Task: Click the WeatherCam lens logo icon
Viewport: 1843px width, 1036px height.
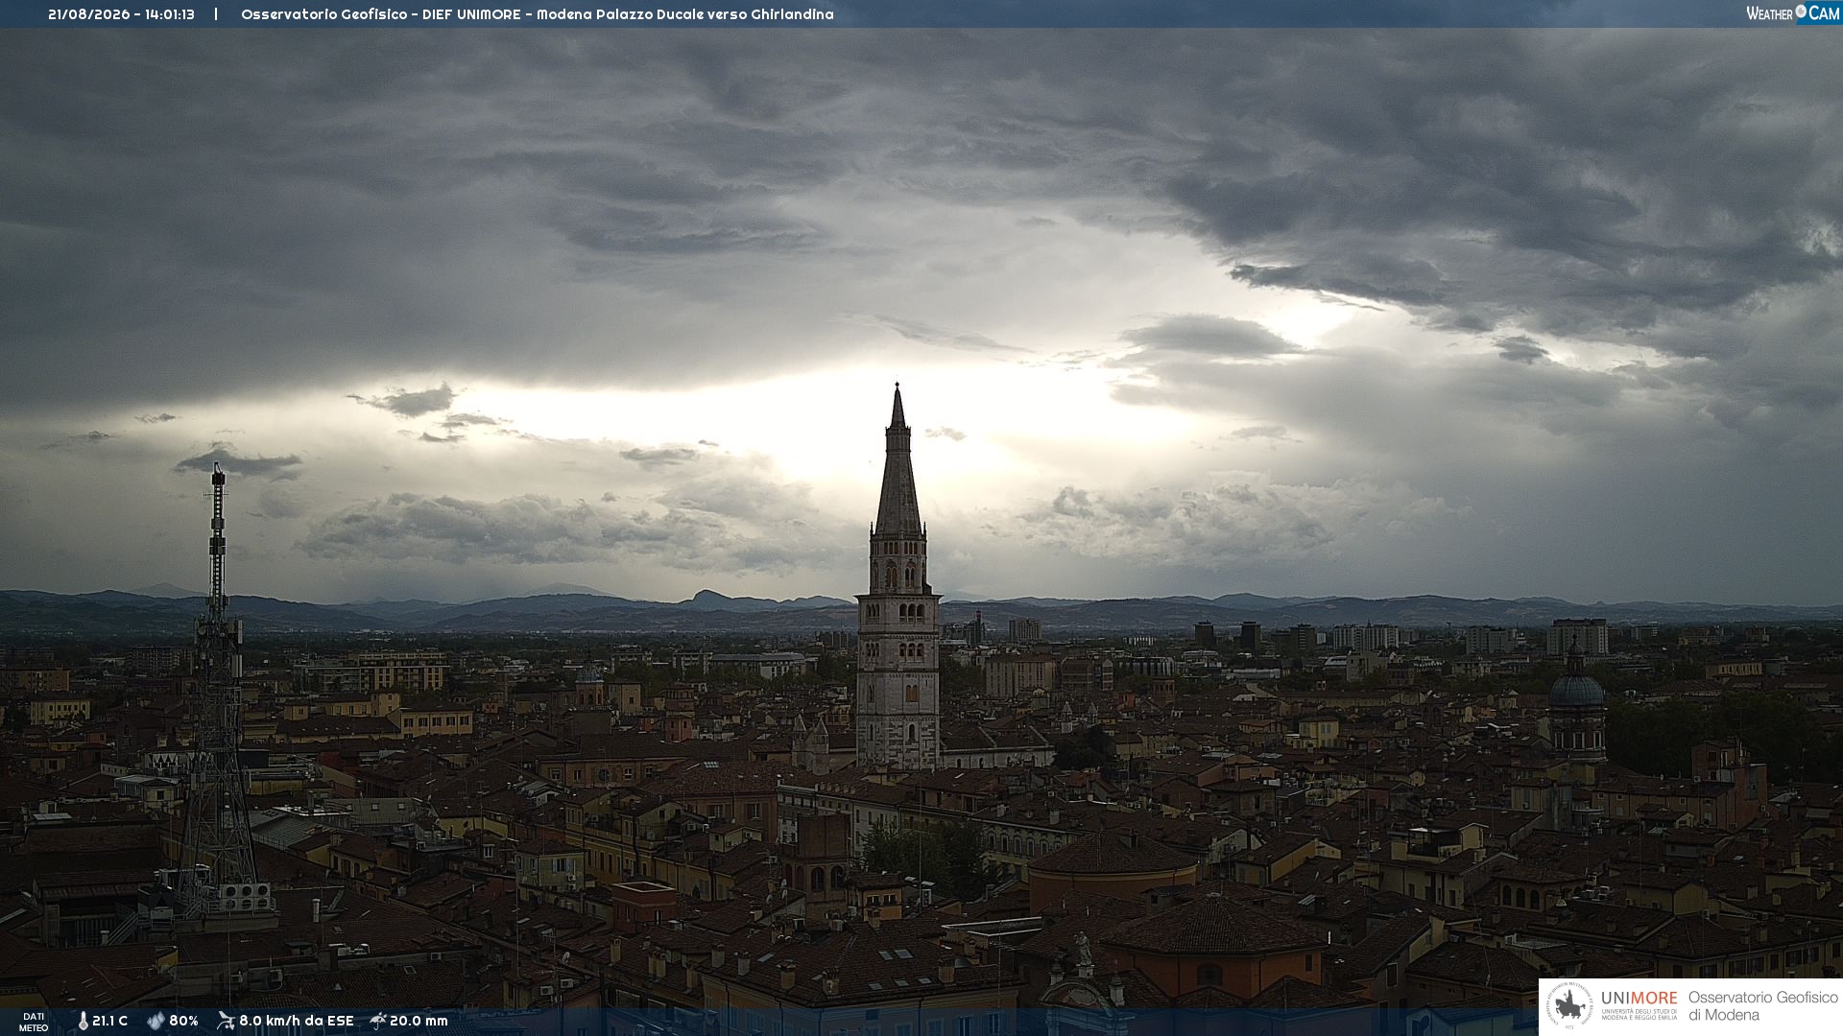Action: (1801, 12)
